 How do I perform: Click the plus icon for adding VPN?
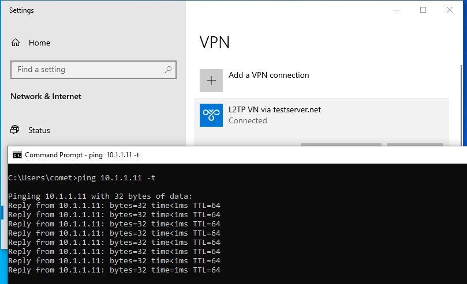coord(211,81)
